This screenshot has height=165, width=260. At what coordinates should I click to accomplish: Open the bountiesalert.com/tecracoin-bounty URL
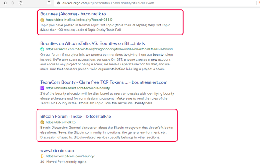click(x=78, y=88)
